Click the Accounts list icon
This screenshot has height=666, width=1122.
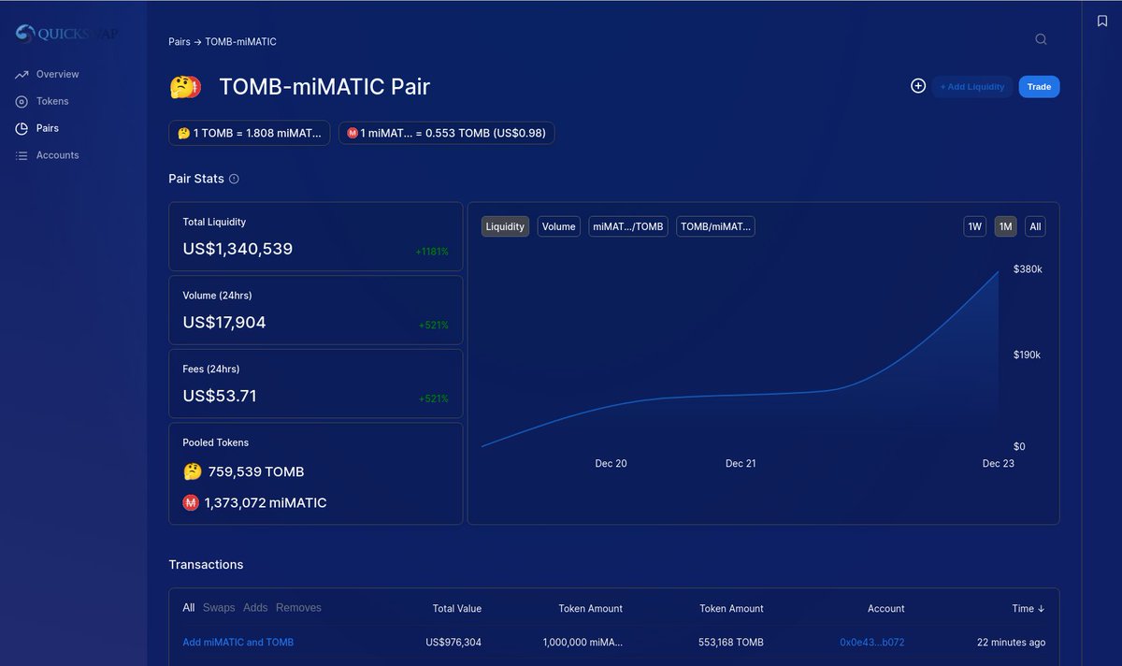(x=22, y=155)
